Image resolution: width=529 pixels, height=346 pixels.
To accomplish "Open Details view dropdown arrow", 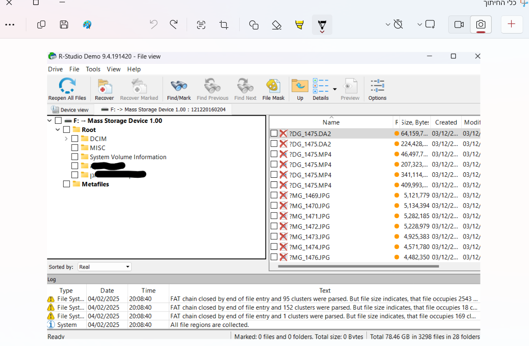I will point(335,89).
